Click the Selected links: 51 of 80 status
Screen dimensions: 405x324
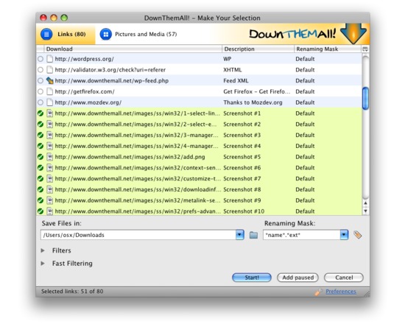pos(72,292)
